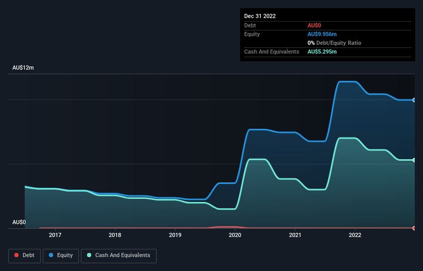The image size is (423, 271).
Task: Click the 2019 x-axis label
Action: [x=175, y=235]
